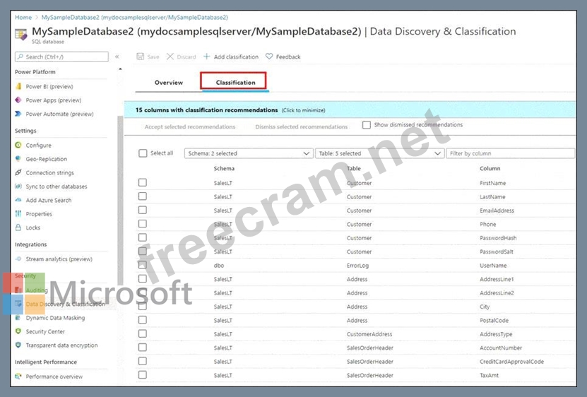The width and height of the screenshot is (587, 397).
Task: Click the Stream analytics (preview) icon
Action: (18, 259)
